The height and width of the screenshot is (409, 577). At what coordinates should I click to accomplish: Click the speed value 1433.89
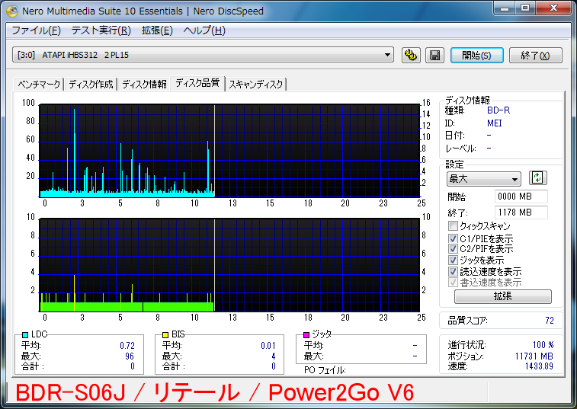tap(539, 366)
